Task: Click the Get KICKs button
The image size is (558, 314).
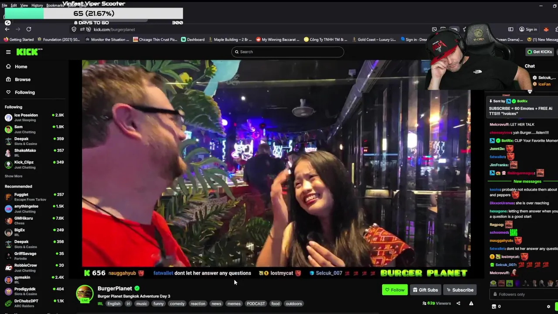Action: [x=540, y=52]
